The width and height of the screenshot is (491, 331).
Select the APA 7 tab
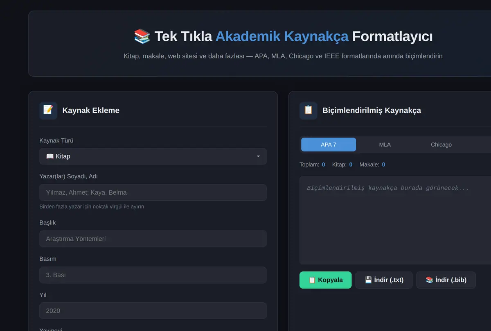click(x=329, y=144)
